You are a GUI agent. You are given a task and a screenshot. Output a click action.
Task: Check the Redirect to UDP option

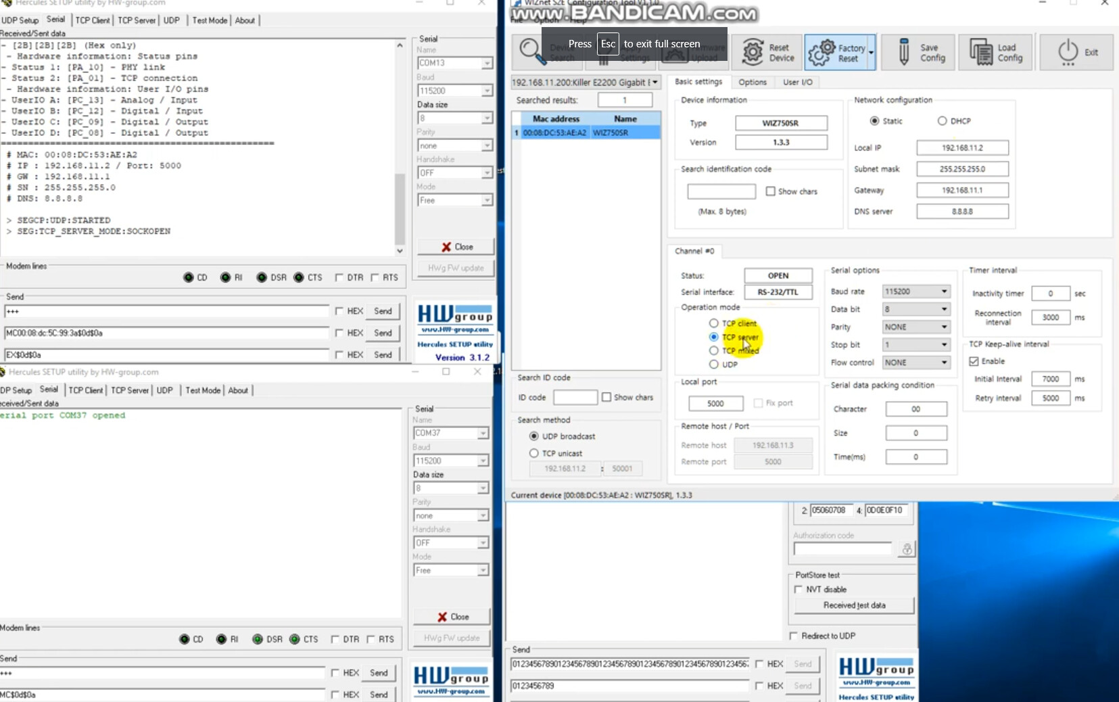794,636
